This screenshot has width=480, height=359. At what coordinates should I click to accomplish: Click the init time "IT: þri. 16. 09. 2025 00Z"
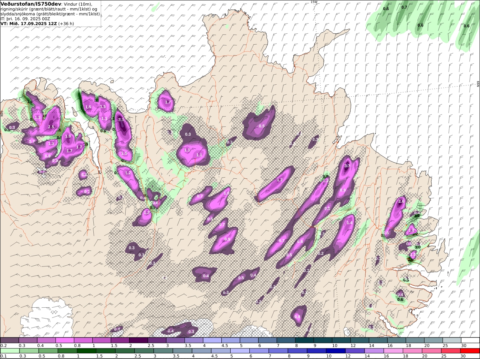click(25, 19)
